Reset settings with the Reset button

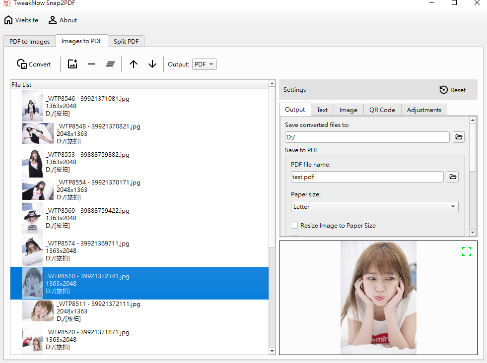(453, 90)
